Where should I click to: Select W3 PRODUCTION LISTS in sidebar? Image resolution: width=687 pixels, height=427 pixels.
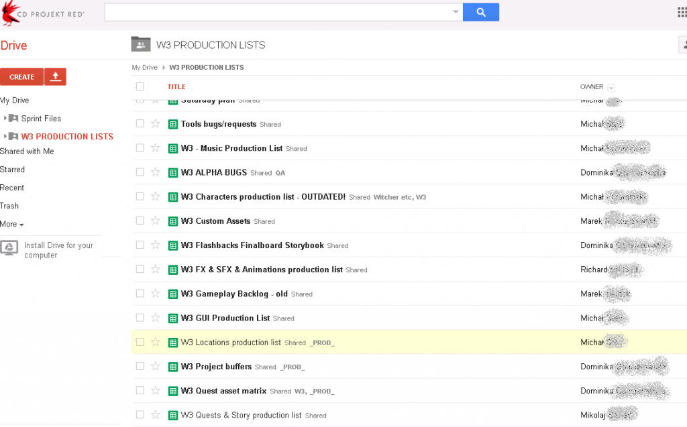click(x=67, y=137)
